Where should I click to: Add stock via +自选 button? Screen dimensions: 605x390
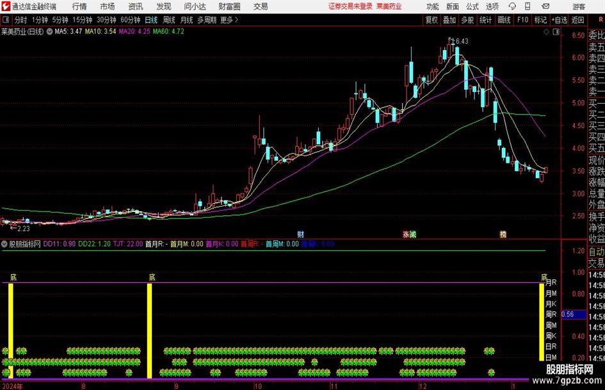point(560,20)
